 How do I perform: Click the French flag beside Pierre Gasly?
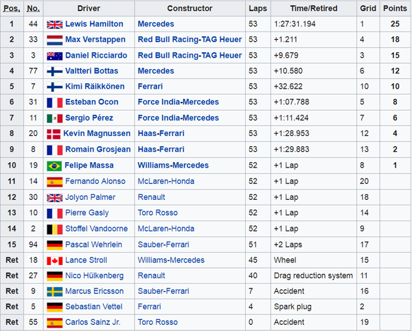(55, 214)
